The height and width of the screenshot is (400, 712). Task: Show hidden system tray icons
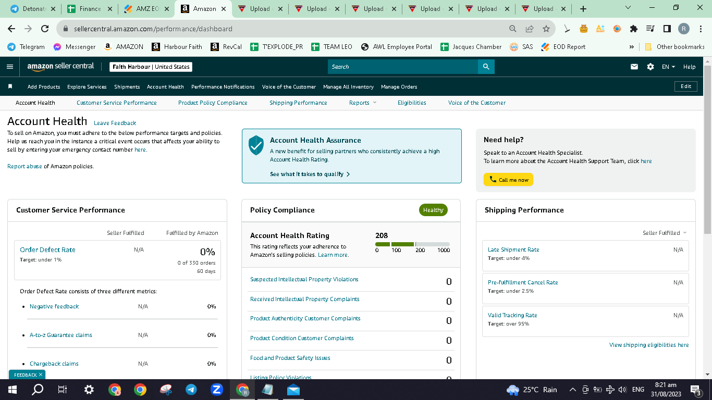click(x=572, y=390)
